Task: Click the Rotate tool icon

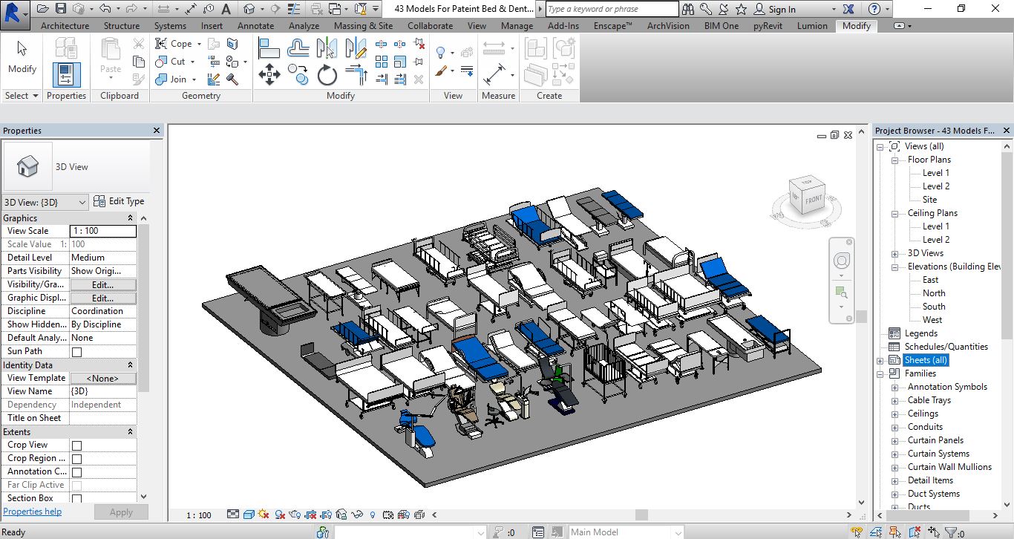Action: 327,75
